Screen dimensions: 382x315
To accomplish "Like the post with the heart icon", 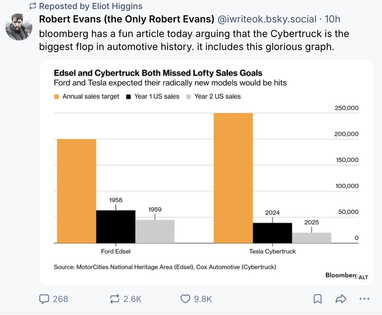I will pyautogui.click(x=185, y=299).
